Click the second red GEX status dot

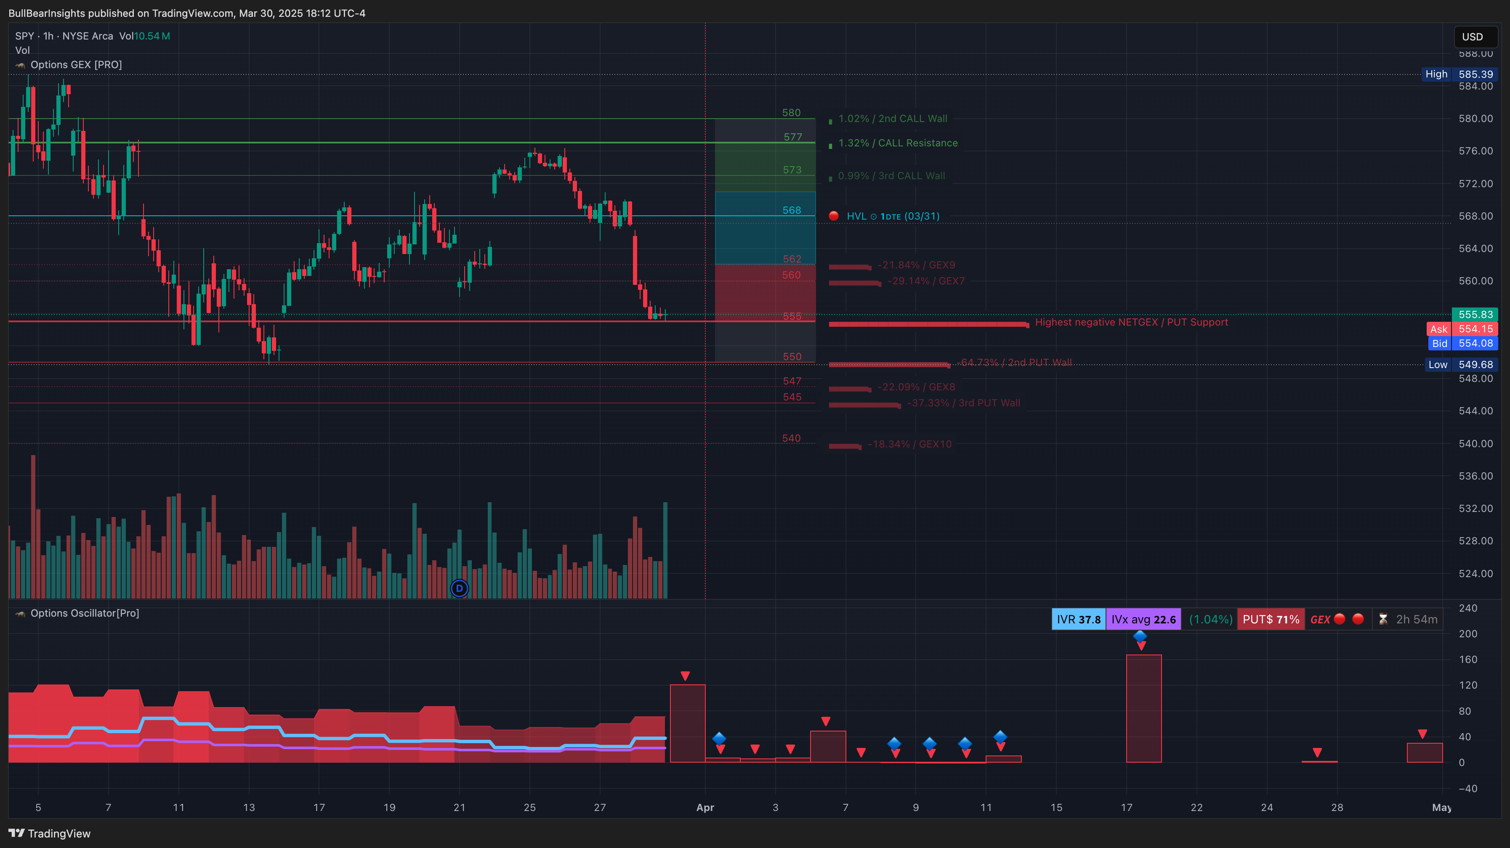pos(1358,619)
